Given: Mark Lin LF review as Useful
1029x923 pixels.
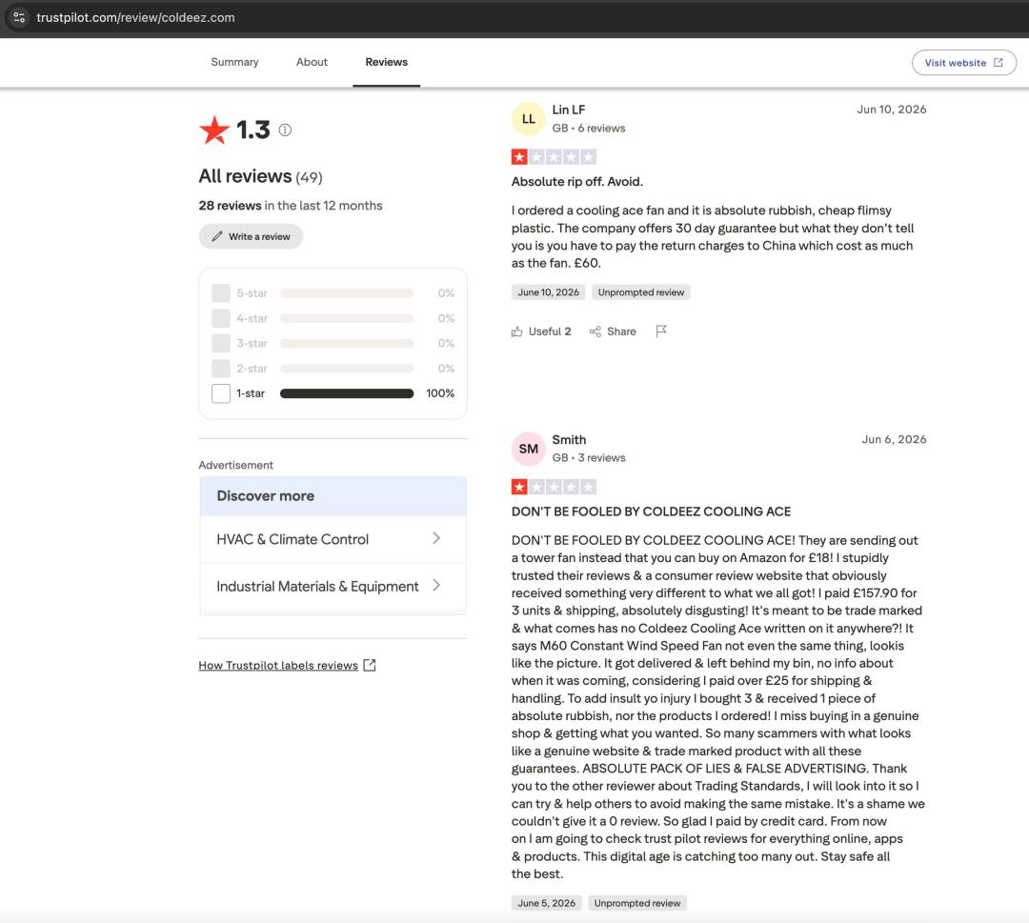Looking at the screenshot, I should pos(541,331).
